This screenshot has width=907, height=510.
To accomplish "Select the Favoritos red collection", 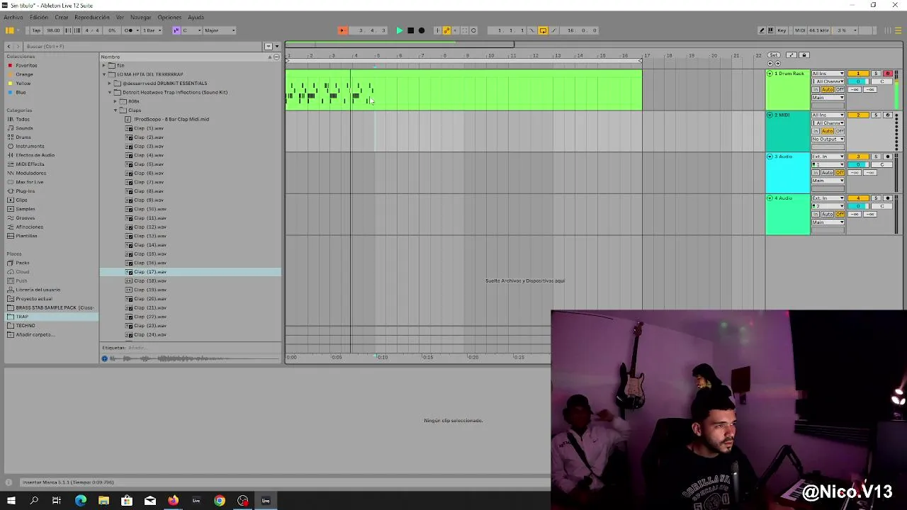I will pos(27,65).
